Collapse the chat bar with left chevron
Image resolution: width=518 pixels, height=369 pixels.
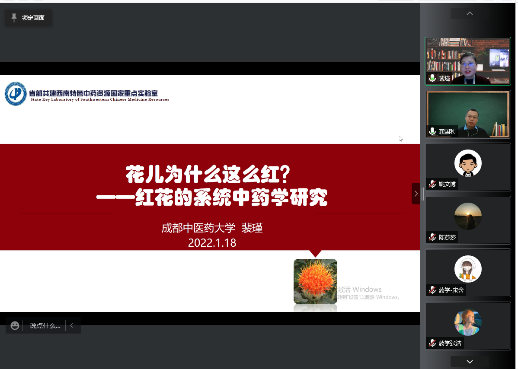pyautogui.click(x=72, y=326)
